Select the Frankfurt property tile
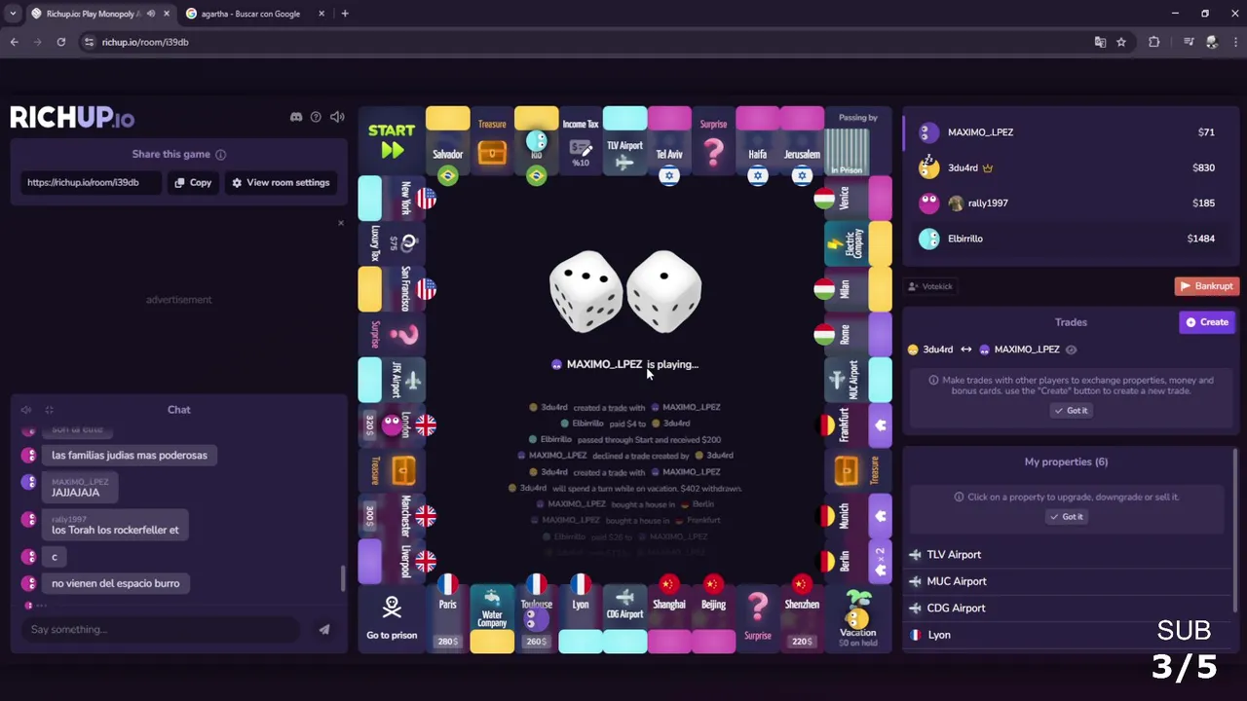This screenshot has width=1247, height=701. (x=858, y=425)
